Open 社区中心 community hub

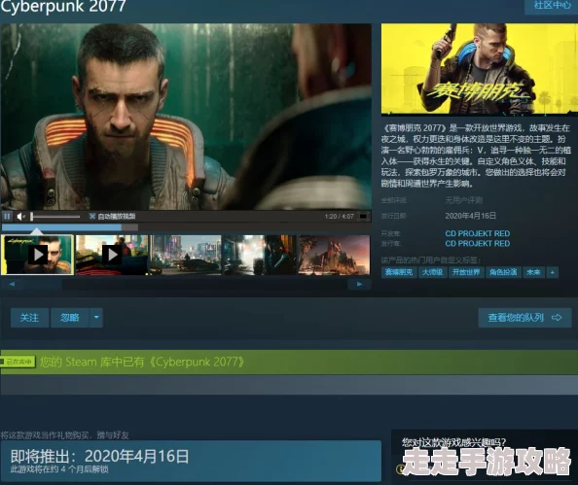(x=552, y=6)
